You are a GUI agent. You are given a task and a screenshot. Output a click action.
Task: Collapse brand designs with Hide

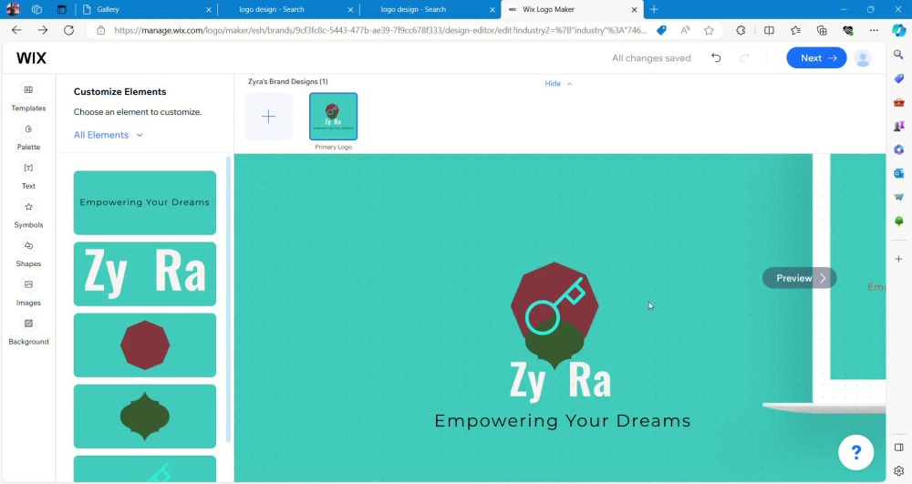(558, 84)
